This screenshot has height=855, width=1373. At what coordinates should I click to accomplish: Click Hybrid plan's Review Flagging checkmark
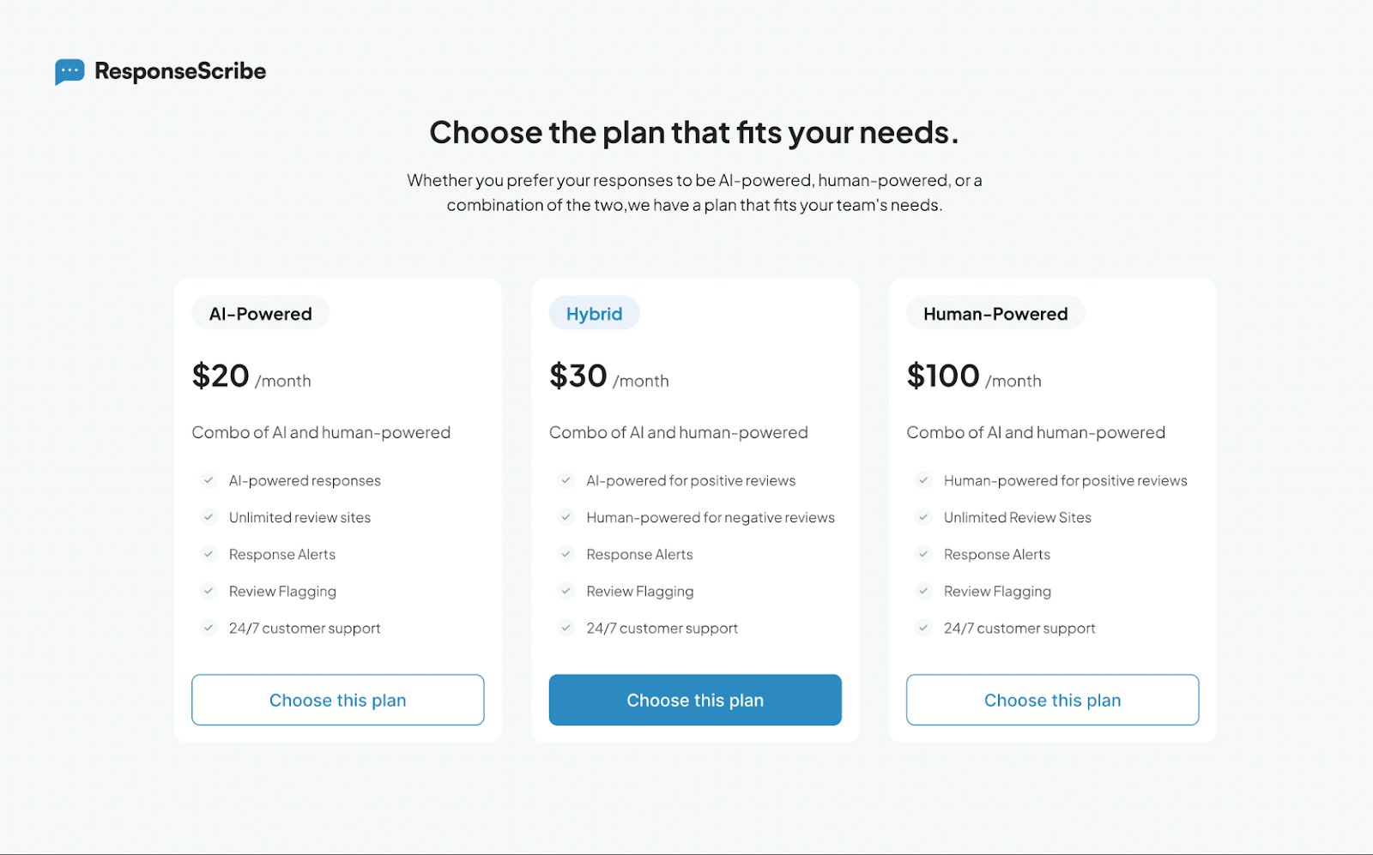click(566, 591)
